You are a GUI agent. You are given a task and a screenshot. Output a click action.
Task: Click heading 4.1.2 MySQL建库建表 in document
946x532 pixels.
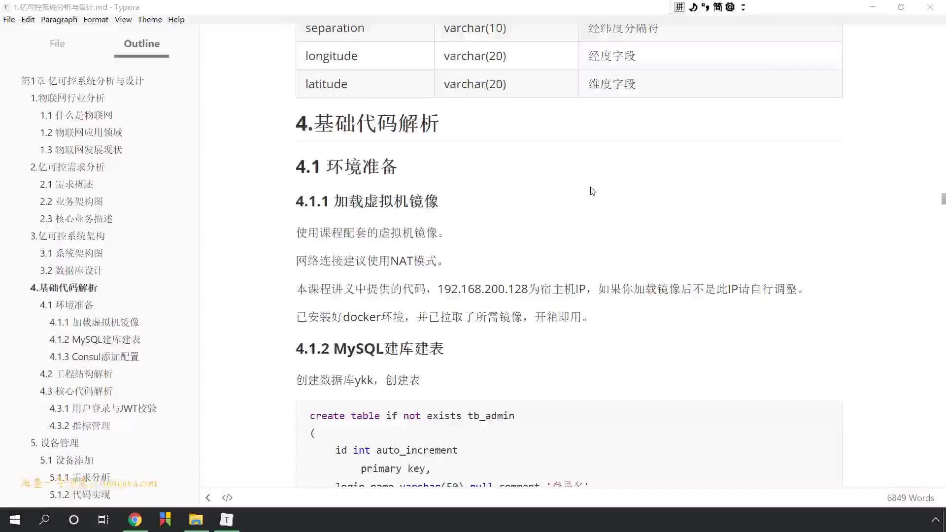370,349
